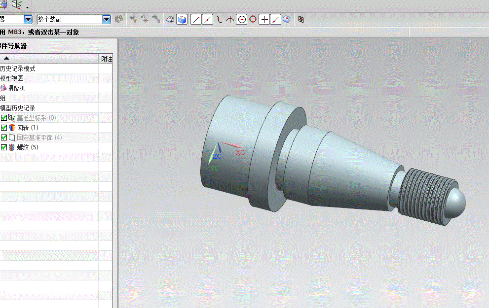Image resolution: width=489 pixels, height=308 pixels.
Task: Click the camera icon beside 摄像机
Action: (3, 88)
